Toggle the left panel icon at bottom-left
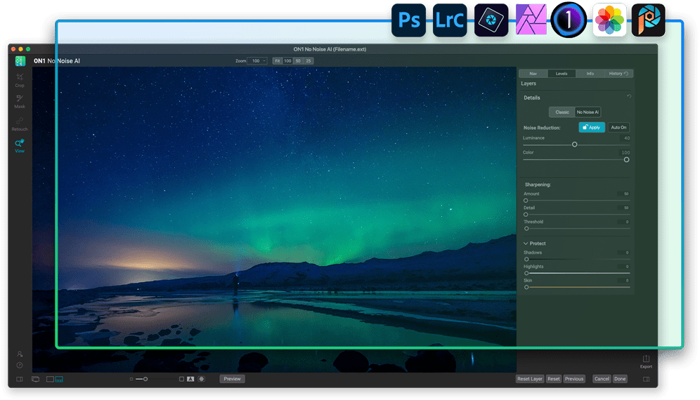Screen dimensions: 700x400 pyautogui.click(x=20, y=379)
